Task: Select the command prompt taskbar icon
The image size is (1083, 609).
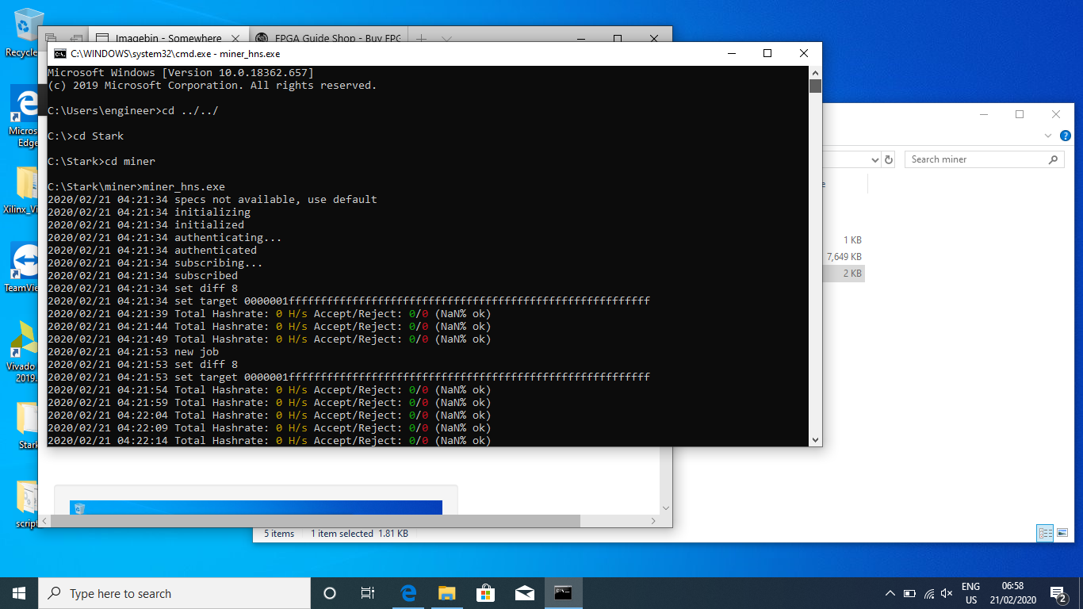Action: 563,593
